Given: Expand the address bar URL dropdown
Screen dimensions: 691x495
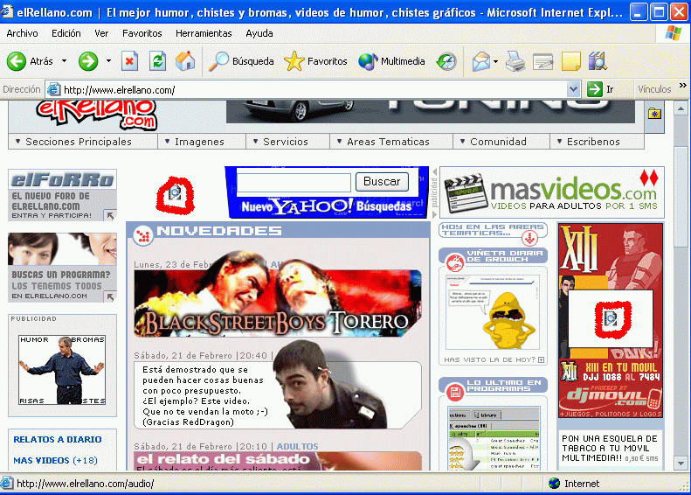Looking at the screenshot, I should click(573, 89).
